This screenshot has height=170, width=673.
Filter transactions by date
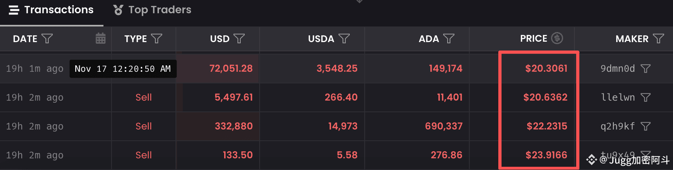click(47, 39)
